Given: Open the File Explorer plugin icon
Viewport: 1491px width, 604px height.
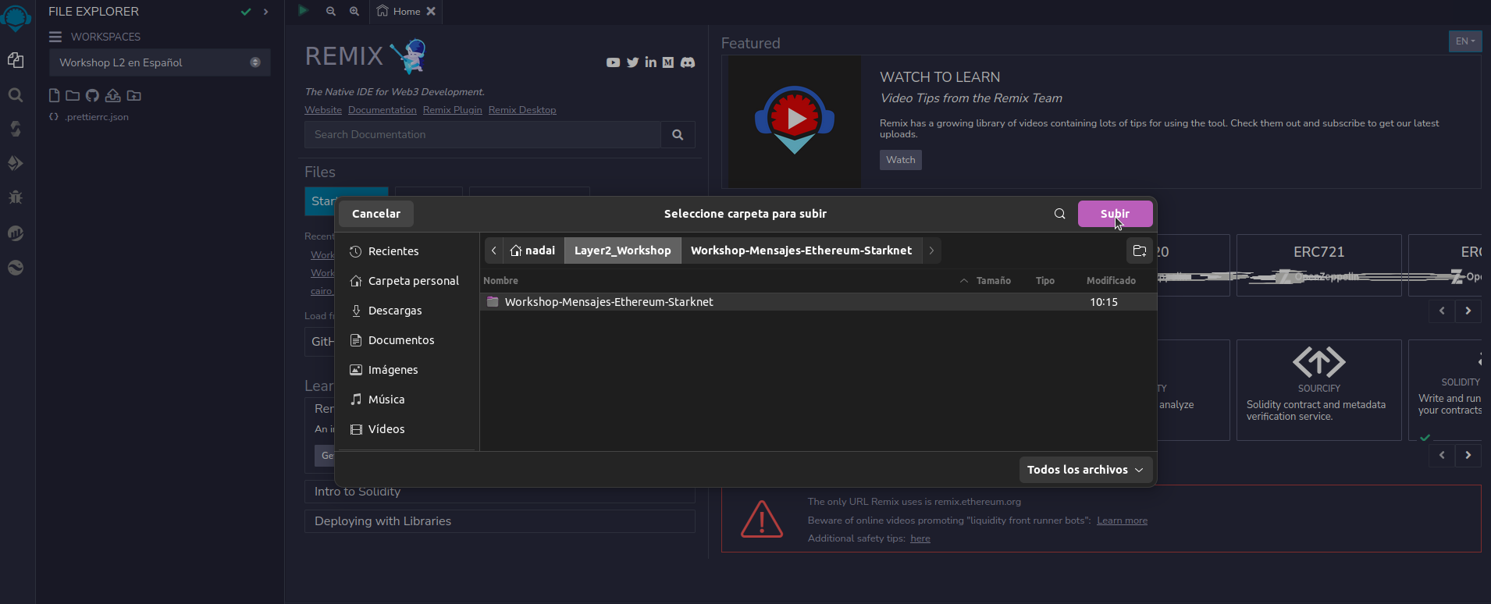Looking at the screenshot, I should pos(16,60).
